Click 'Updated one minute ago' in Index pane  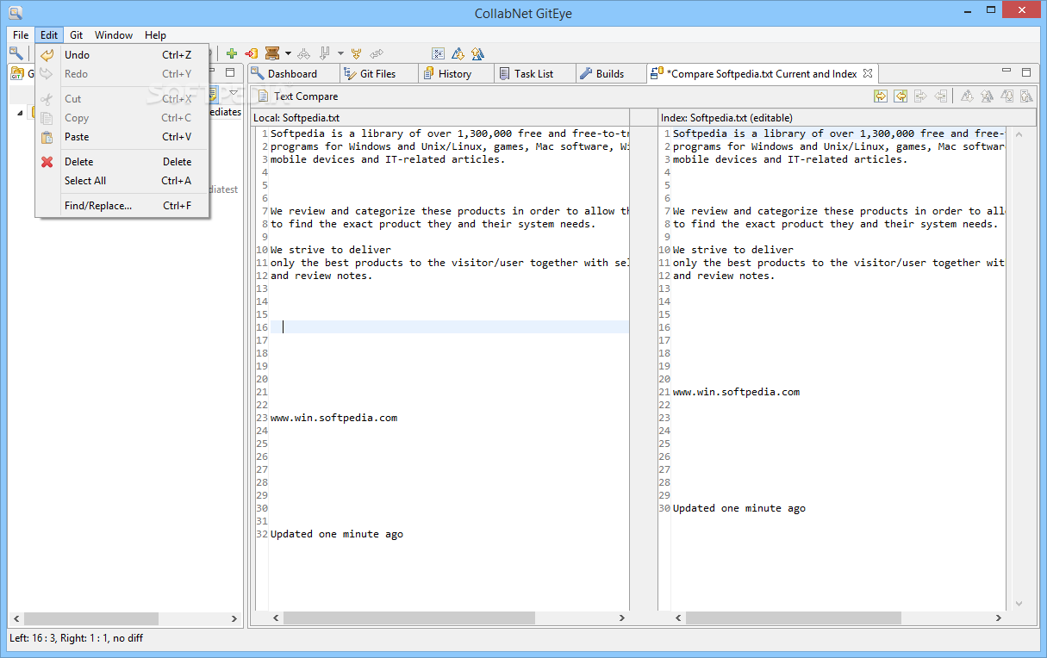coord(739,508)
